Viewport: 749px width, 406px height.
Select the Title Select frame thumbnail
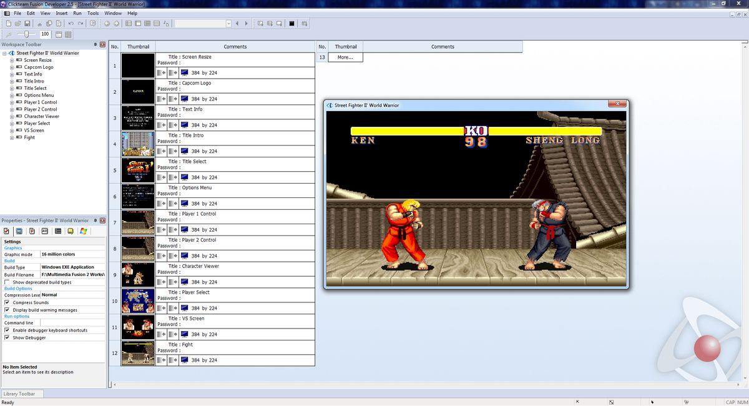pos(138,171)
